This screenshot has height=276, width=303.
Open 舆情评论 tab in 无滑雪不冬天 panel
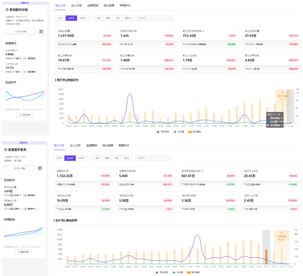124,145
